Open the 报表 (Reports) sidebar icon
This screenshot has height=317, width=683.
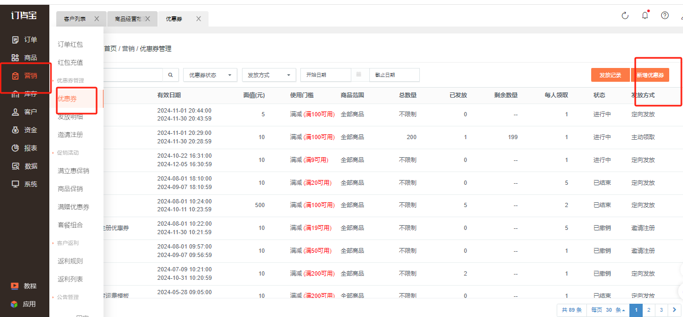[16, 148]
